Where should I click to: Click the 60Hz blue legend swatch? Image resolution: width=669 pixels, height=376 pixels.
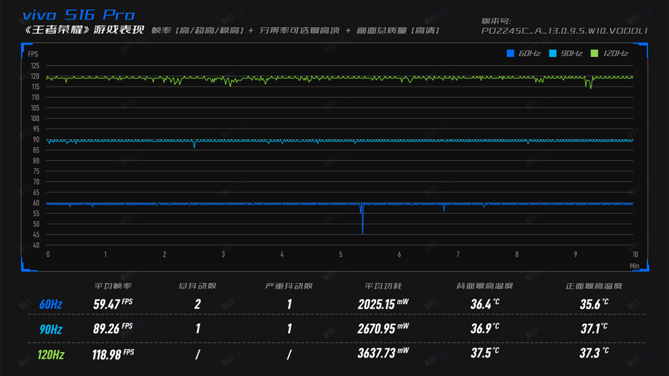(x=510, y=53)
